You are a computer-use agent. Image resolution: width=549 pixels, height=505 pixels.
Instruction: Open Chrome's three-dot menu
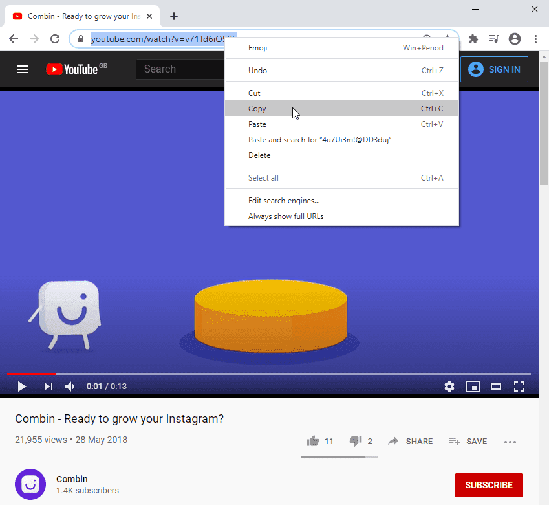(x=535, y=39)
